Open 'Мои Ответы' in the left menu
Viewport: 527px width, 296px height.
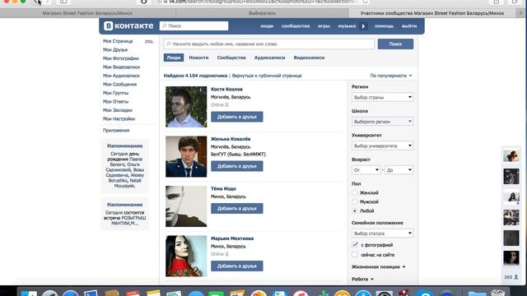point(115,102)
